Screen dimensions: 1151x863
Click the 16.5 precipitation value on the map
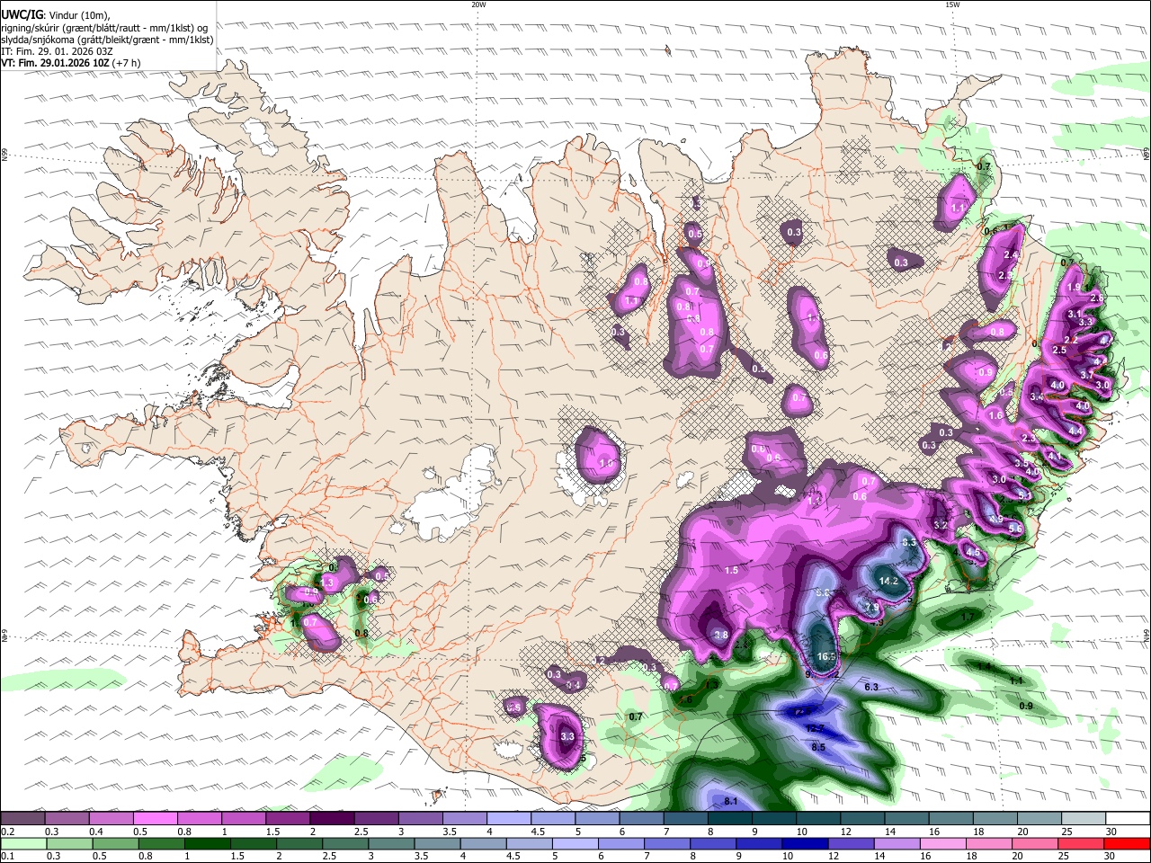[x=826, y=658]
